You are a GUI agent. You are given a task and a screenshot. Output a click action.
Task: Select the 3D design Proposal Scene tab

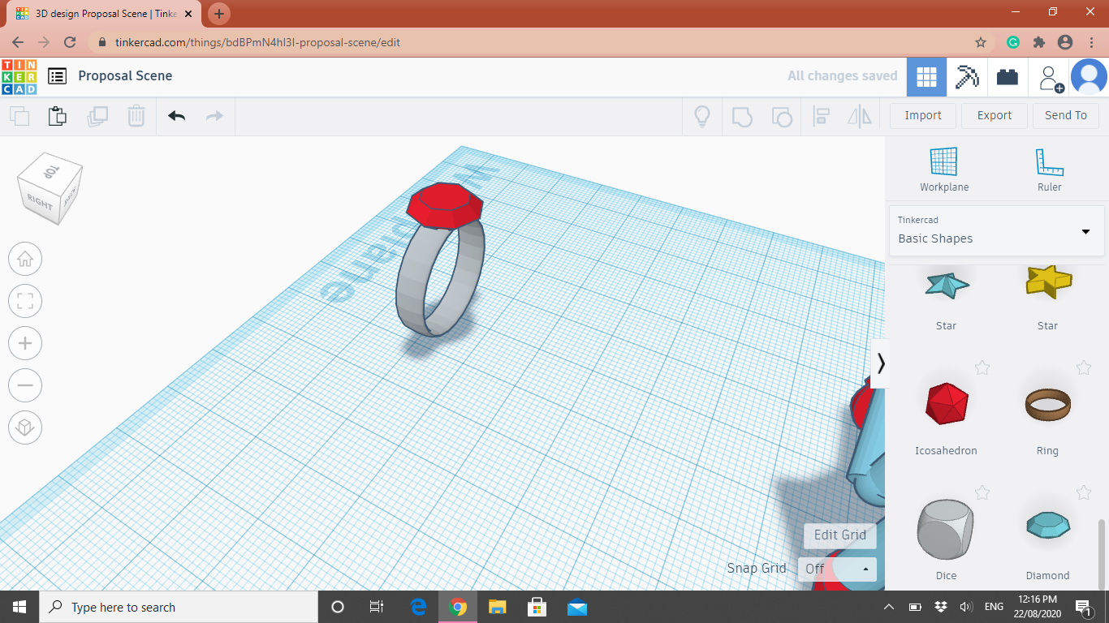point(106,14)
